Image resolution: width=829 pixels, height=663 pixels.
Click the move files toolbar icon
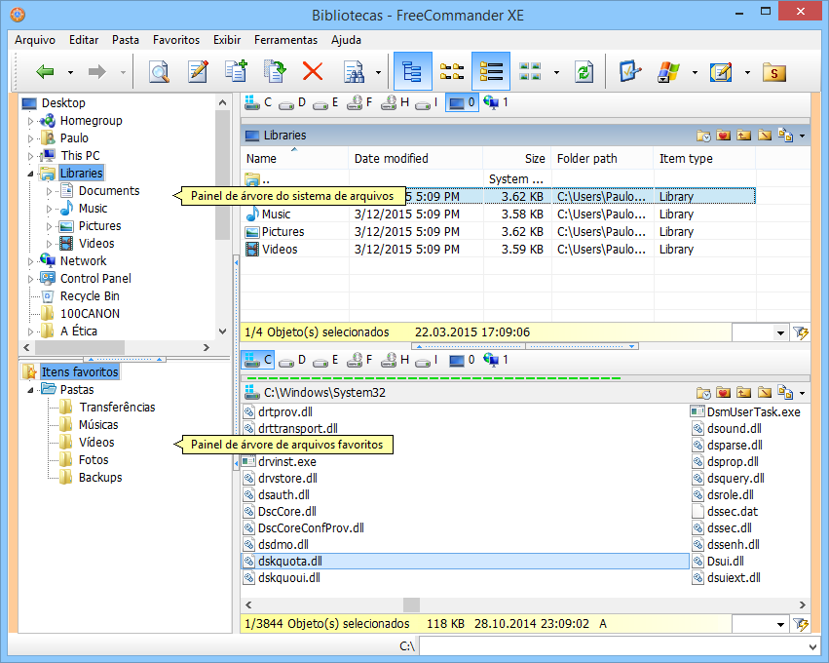pyautogui.click(x=275, y=71)
